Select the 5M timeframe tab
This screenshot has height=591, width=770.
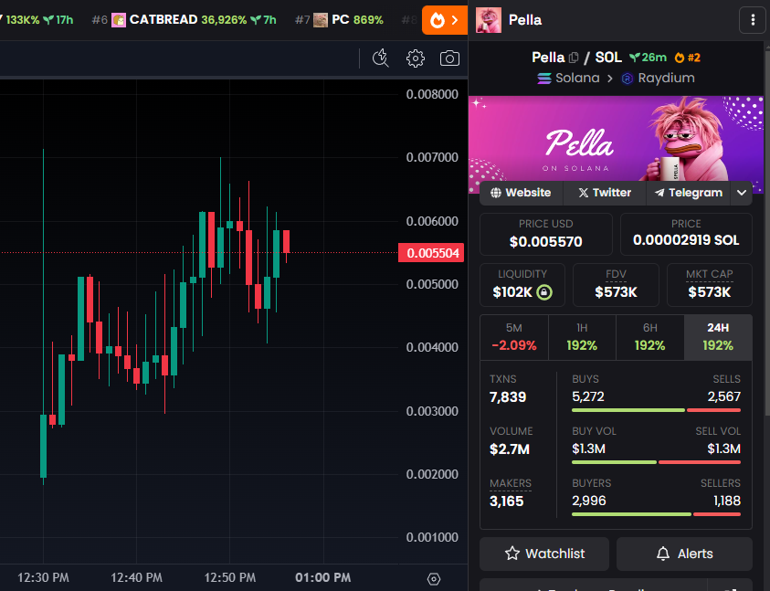[x=514, y=337]
